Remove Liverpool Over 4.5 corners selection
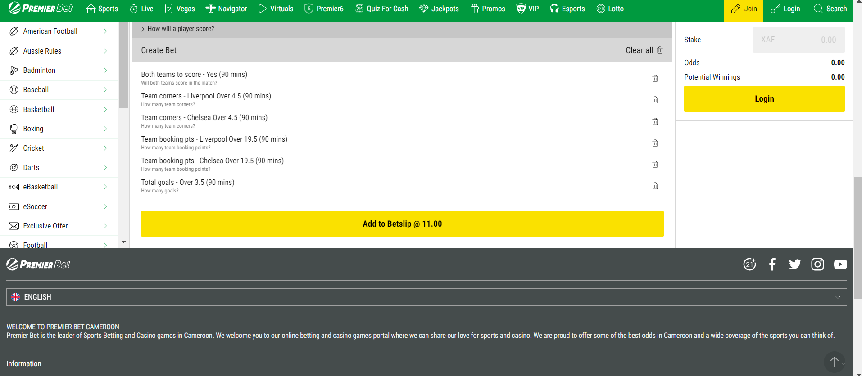The height and width of the screenshot is (376, 862). point(655,100)
